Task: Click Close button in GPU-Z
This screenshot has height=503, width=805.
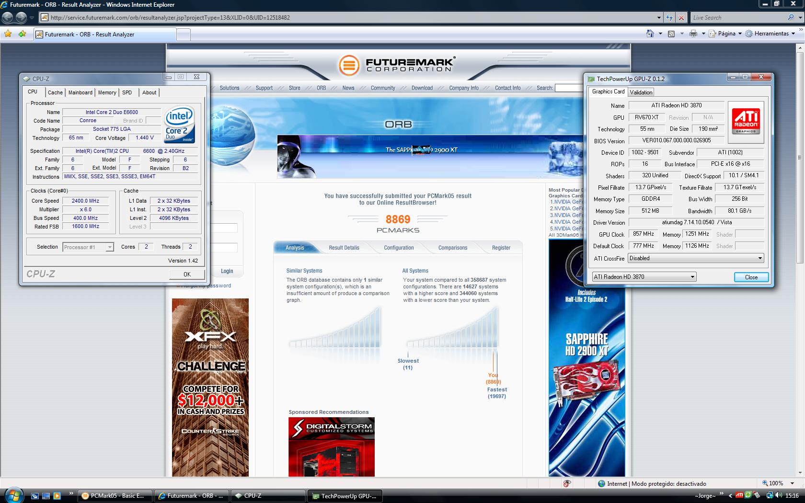Action: [751, 277]
